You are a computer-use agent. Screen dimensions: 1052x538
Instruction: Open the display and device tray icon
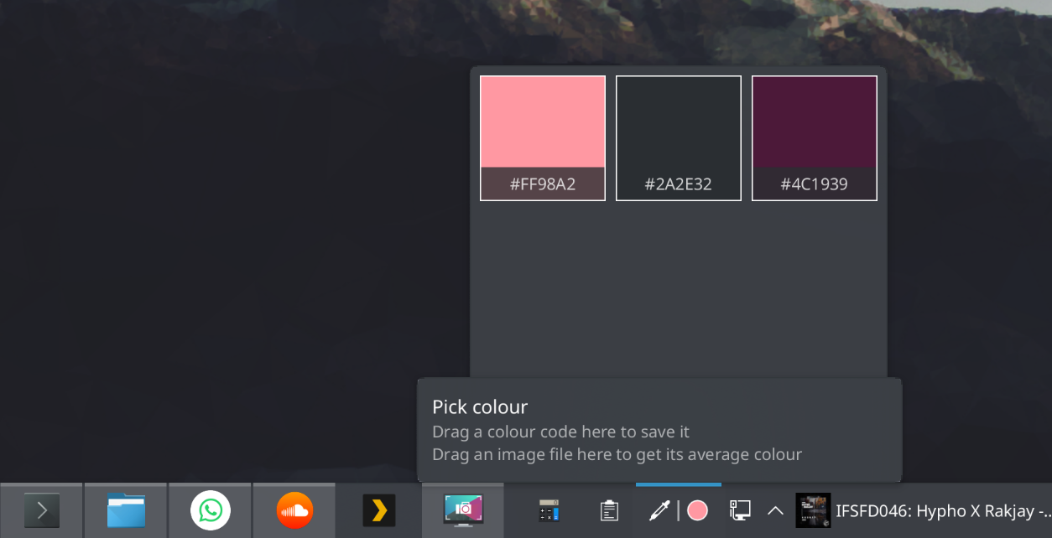pos(739,510)
